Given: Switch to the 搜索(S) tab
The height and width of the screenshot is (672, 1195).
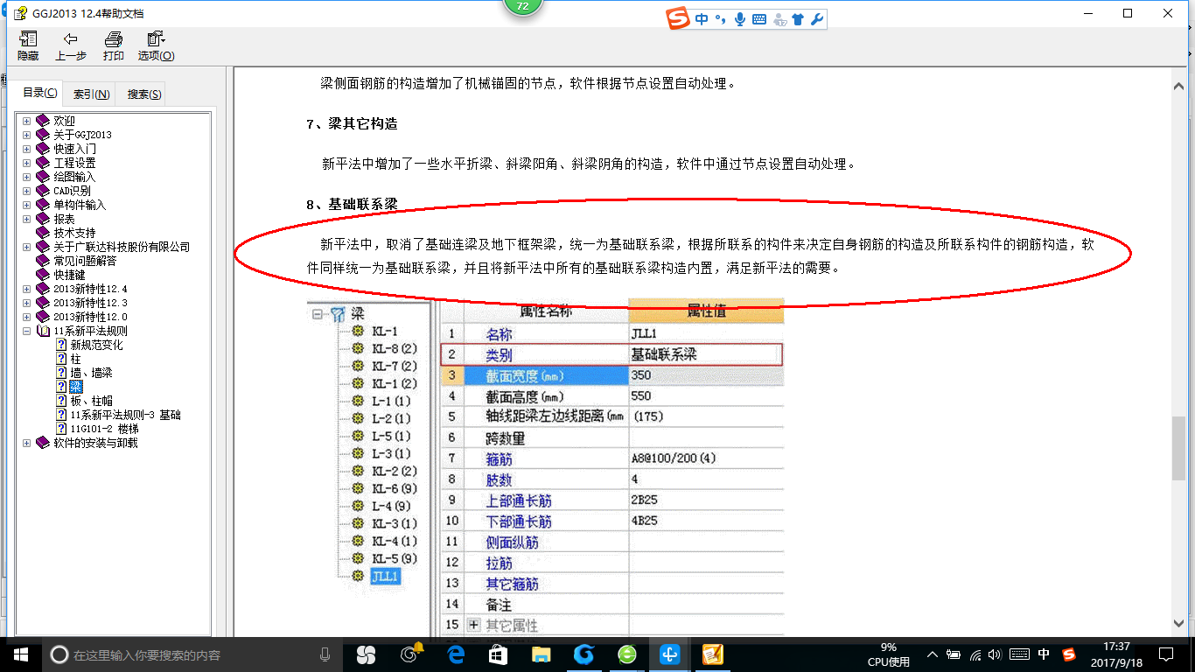Looking at the screenshot, I should [x=143, y=94].
